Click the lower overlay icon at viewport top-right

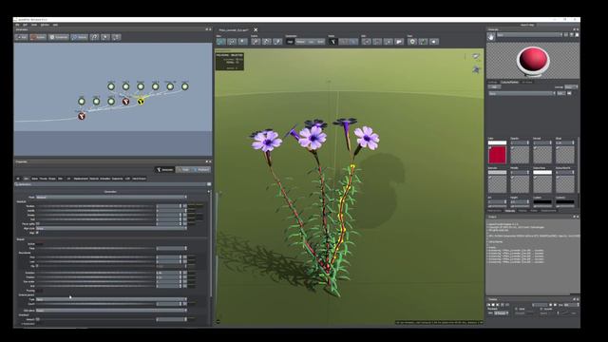point(476,69)
